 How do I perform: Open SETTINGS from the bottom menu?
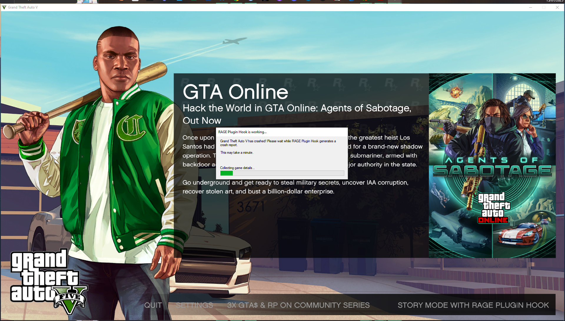194,305
